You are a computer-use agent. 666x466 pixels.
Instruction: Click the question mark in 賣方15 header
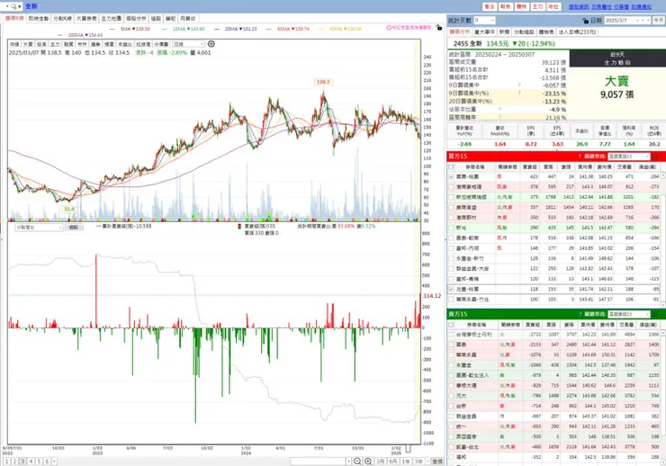pyautogui.click(x=580, y=314)
